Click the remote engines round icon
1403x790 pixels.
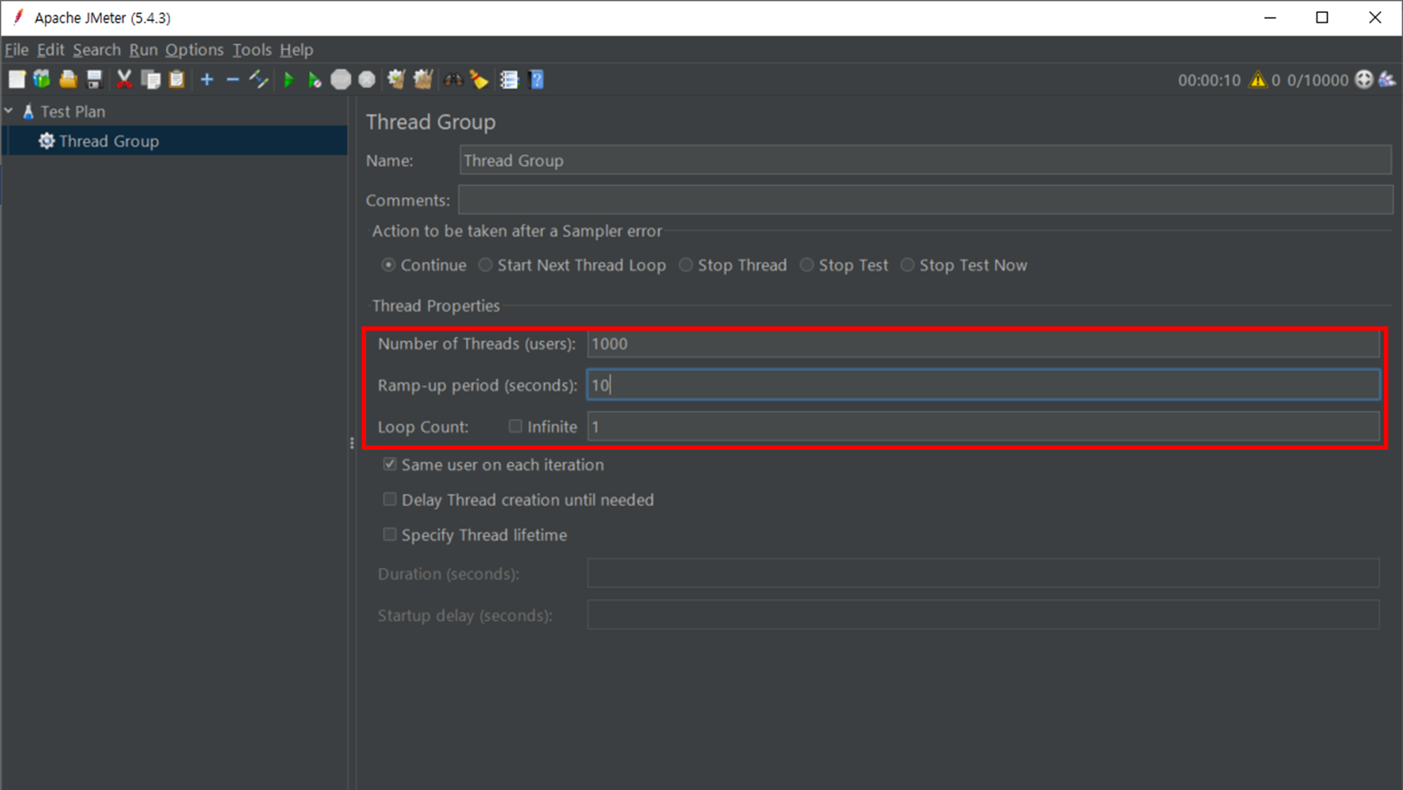click(1364, 79)
